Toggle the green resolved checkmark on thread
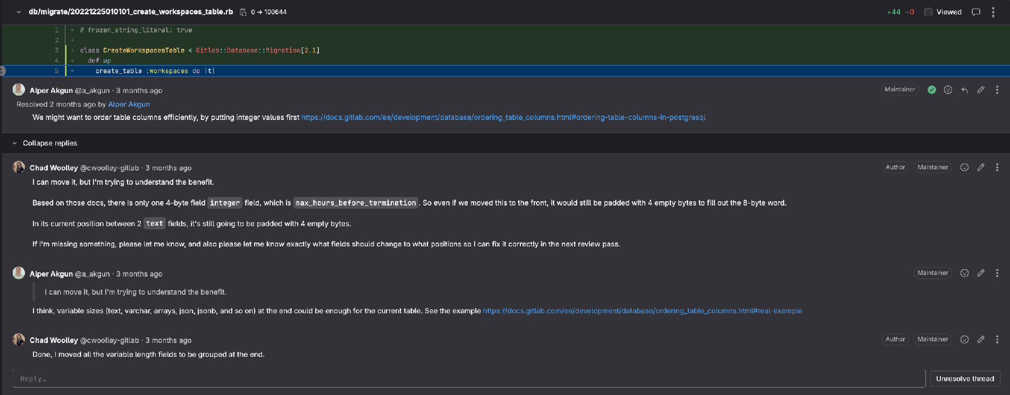 tap(932, 90)
